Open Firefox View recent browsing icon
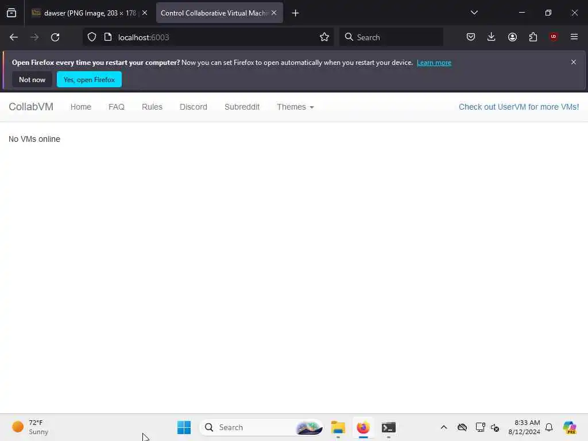 tap(11, 13)
